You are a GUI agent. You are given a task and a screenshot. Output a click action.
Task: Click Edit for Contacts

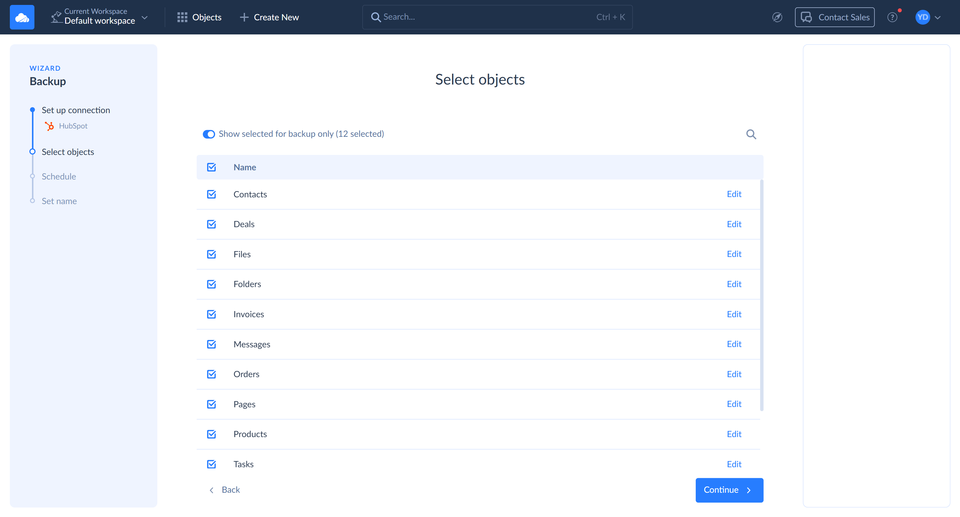click(x=734, y=194)
